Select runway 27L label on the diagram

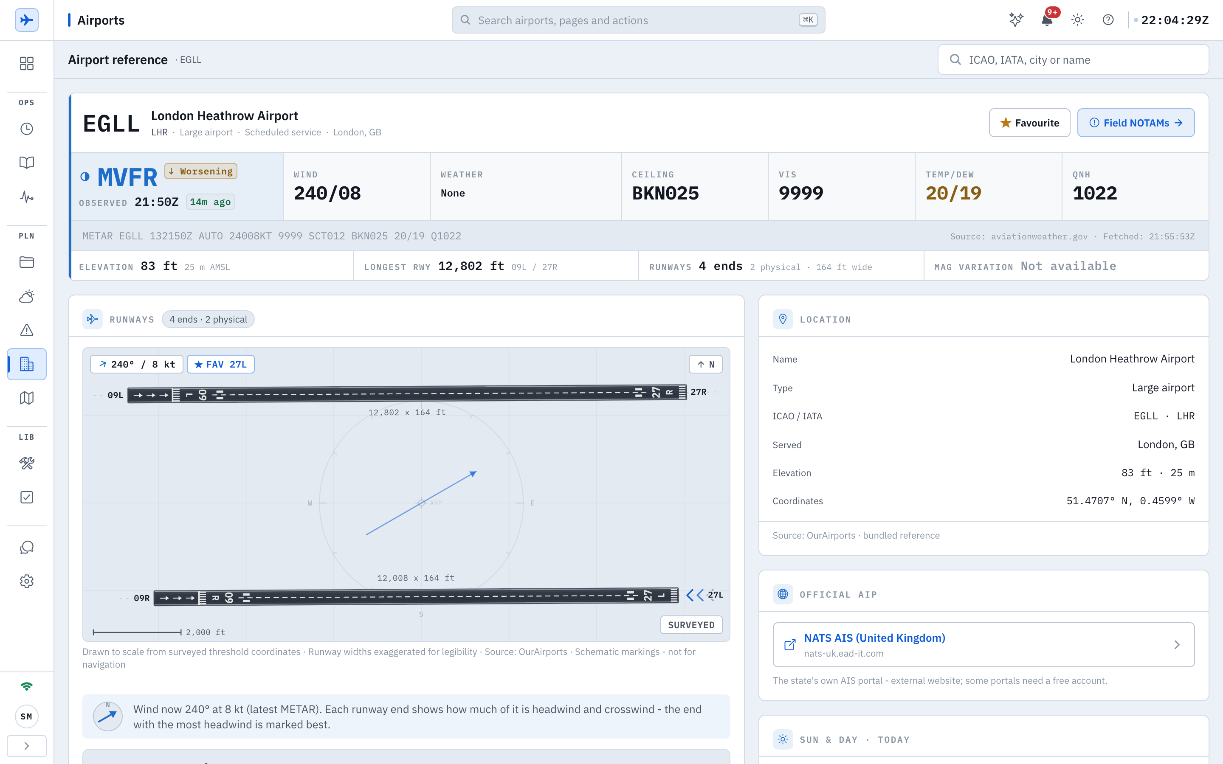point(715,595)
